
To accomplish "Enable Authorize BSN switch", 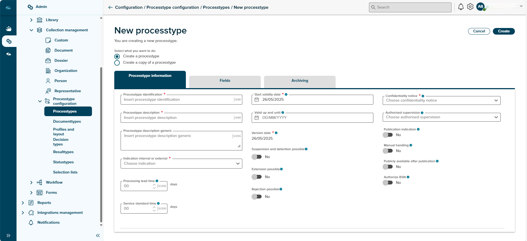I will (388, 183).
